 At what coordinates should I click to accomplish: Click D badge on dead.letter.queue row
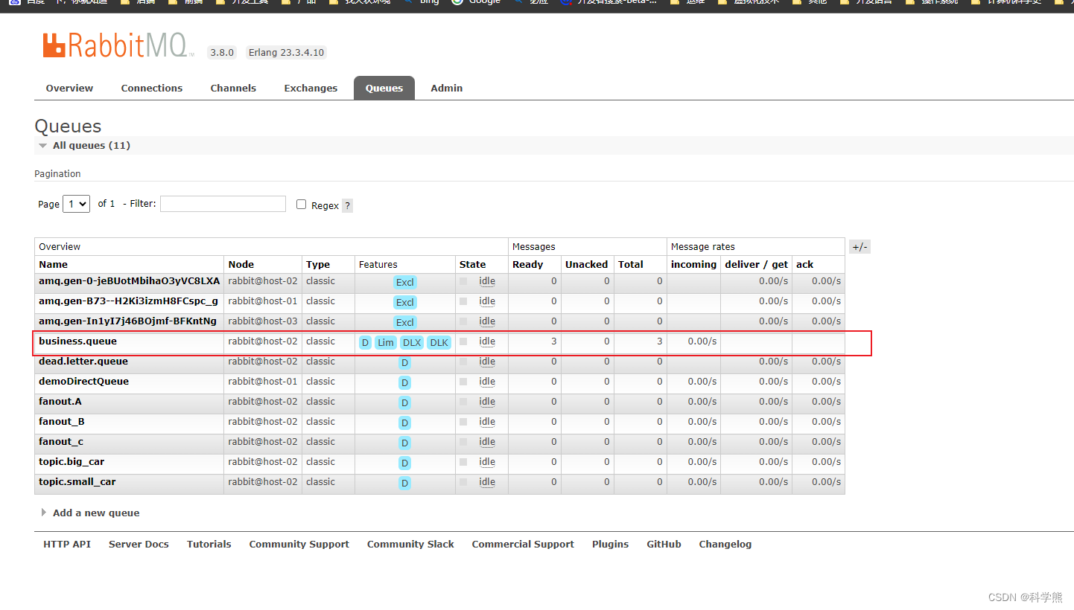[x=404, y=363]
